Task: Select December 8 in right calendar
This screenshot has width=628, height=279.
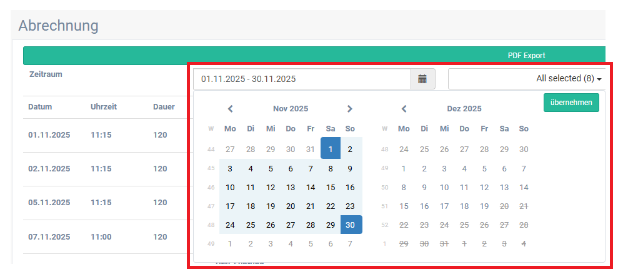Action: (x=404, y=187)
